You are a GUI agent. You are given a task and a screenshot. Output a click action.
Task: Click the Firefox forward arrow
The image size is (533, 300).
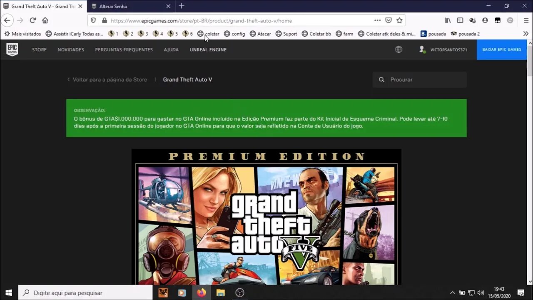20,20
